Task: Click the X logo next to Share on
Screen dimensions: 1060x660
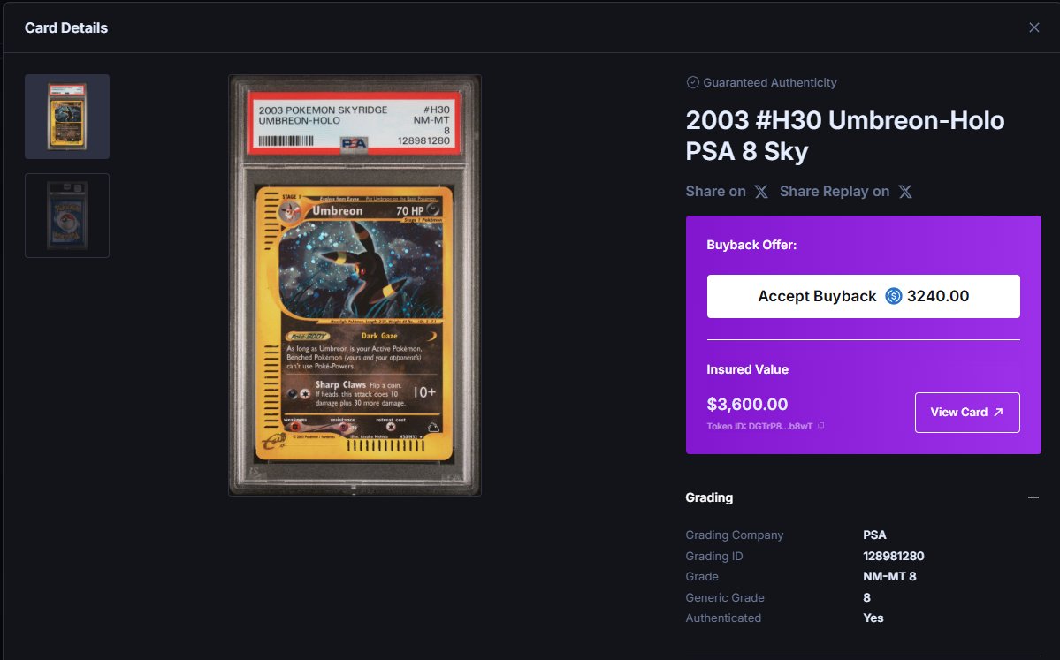Action: [761, 192]
